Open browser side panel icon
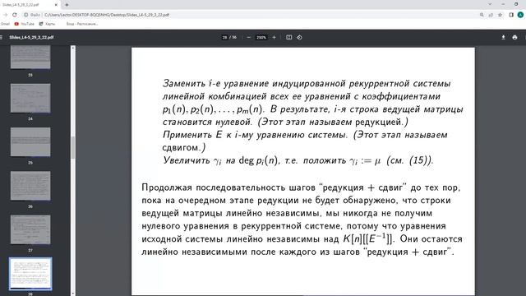 click(511, 15)
